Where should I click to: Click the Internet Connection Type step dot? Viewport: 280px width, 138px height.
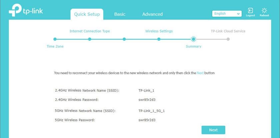click(90, 39)
